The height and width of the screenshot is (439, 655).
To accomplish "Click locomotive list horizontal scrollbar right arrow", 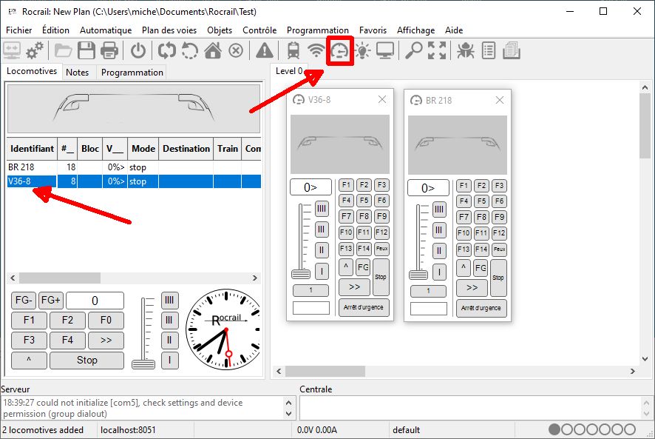I will pos(255,278).
